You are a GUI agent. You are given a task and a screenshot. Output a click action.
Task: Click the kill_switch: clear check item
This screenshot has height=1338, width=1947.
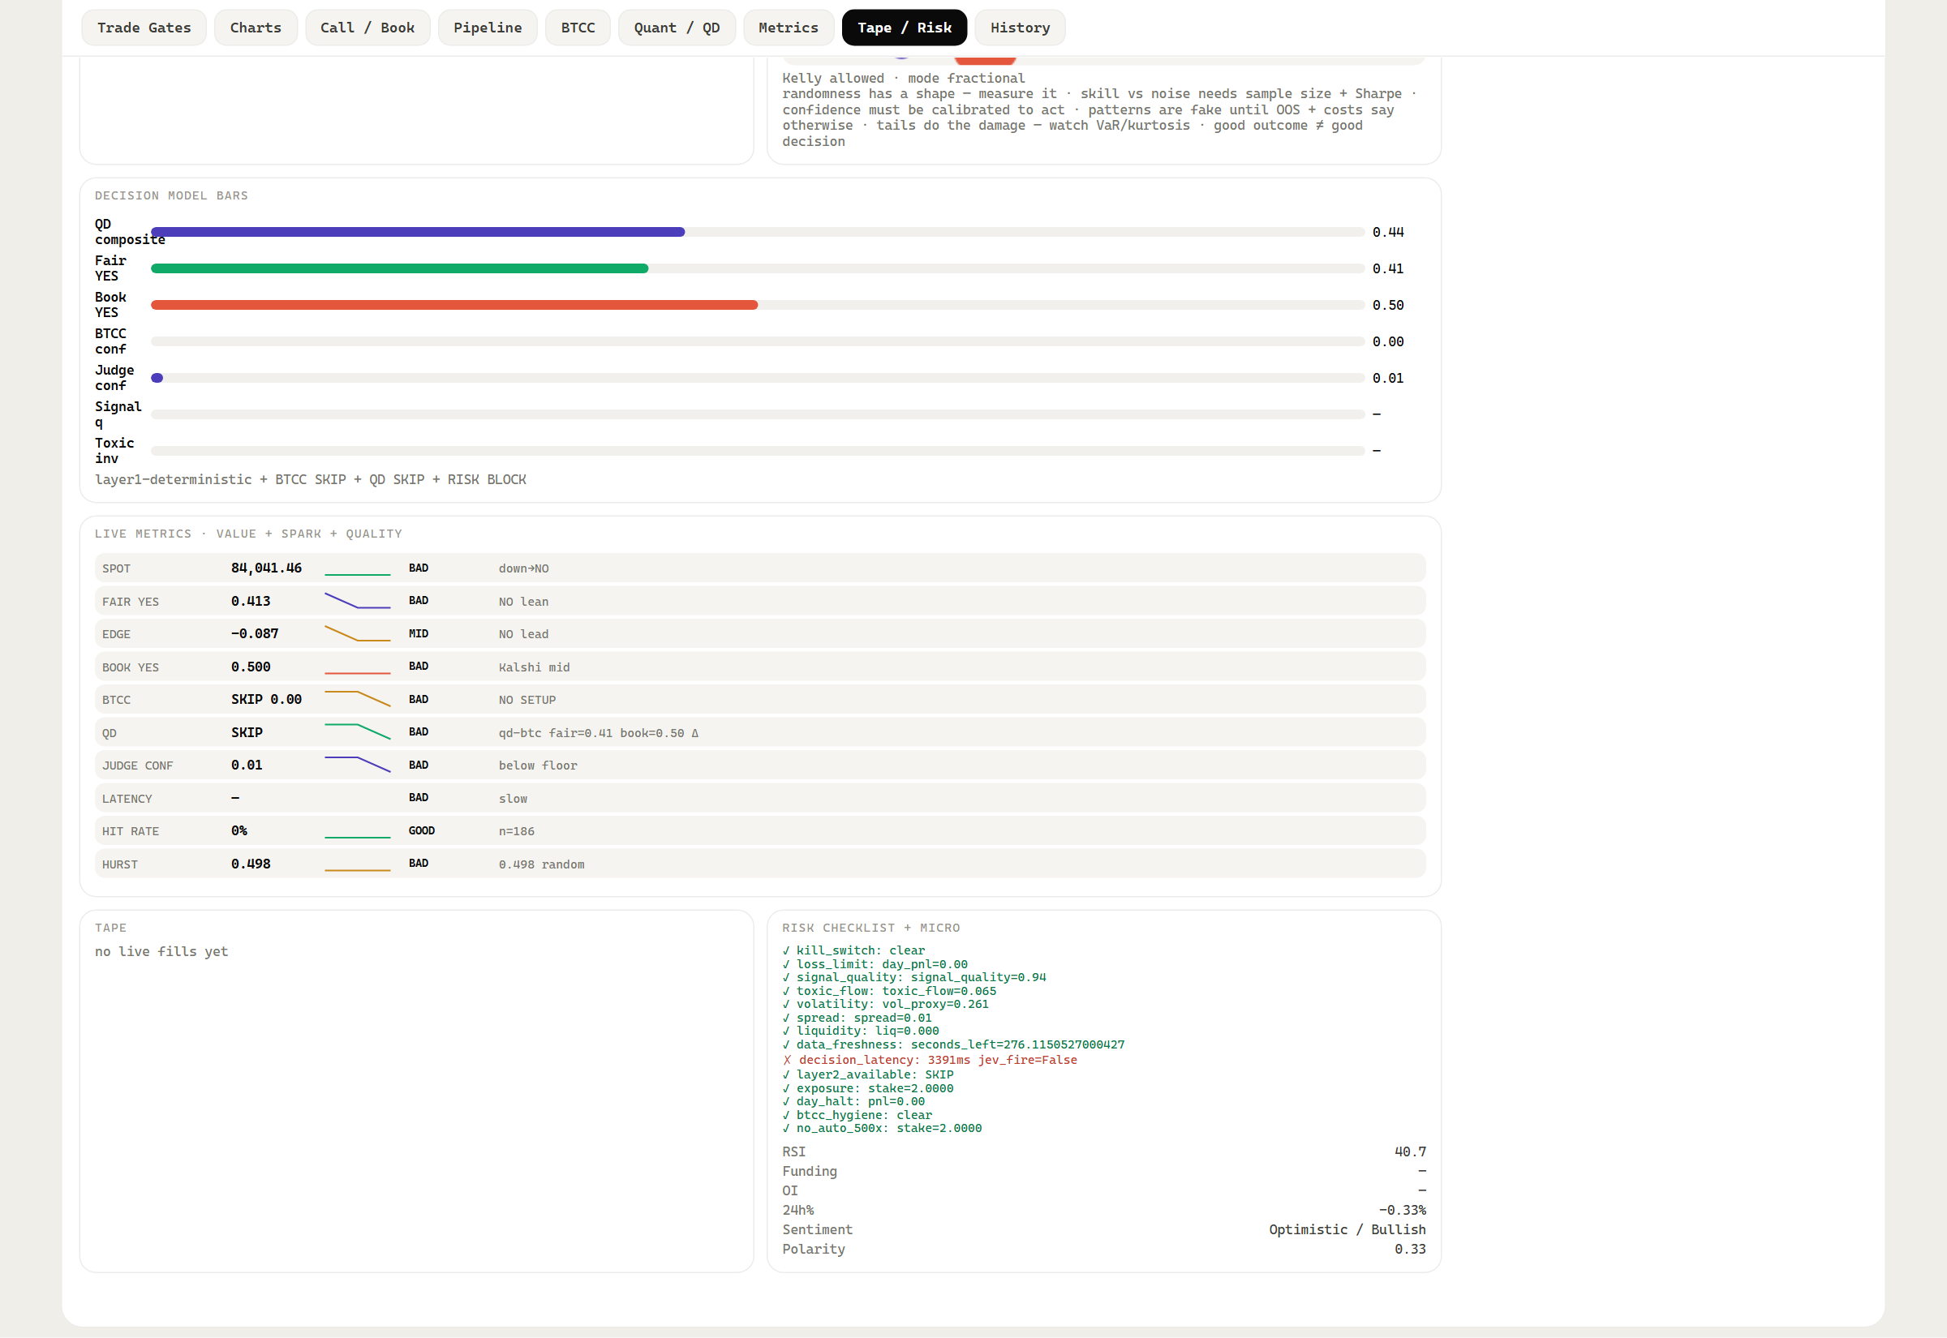tap(853, 950)
